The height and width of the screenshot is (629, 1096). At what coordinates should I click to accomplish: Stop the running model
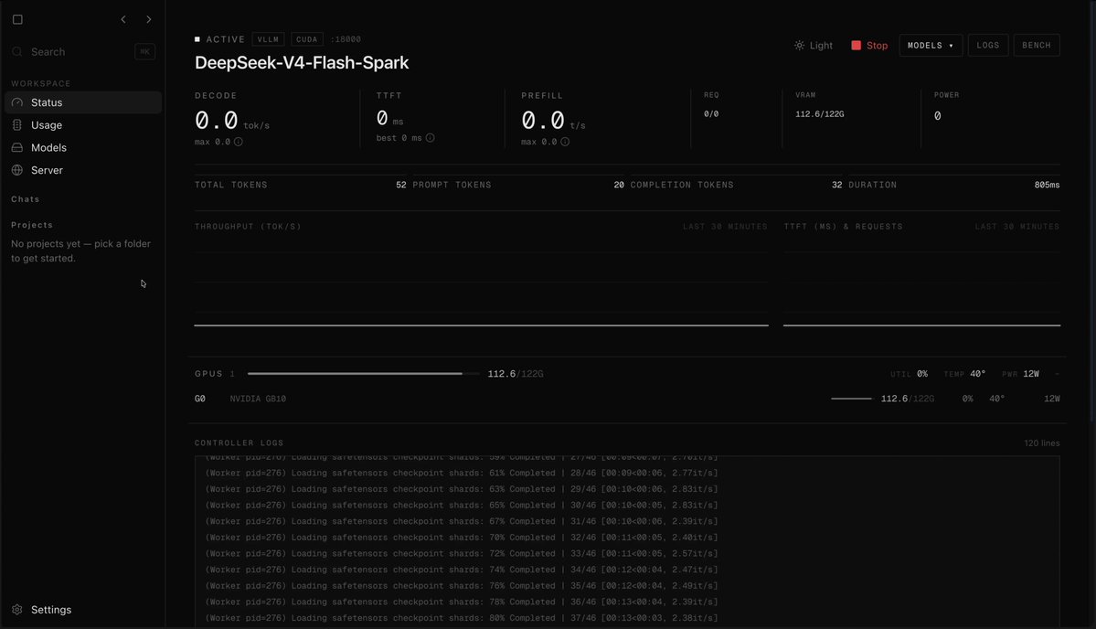point(869,46)
